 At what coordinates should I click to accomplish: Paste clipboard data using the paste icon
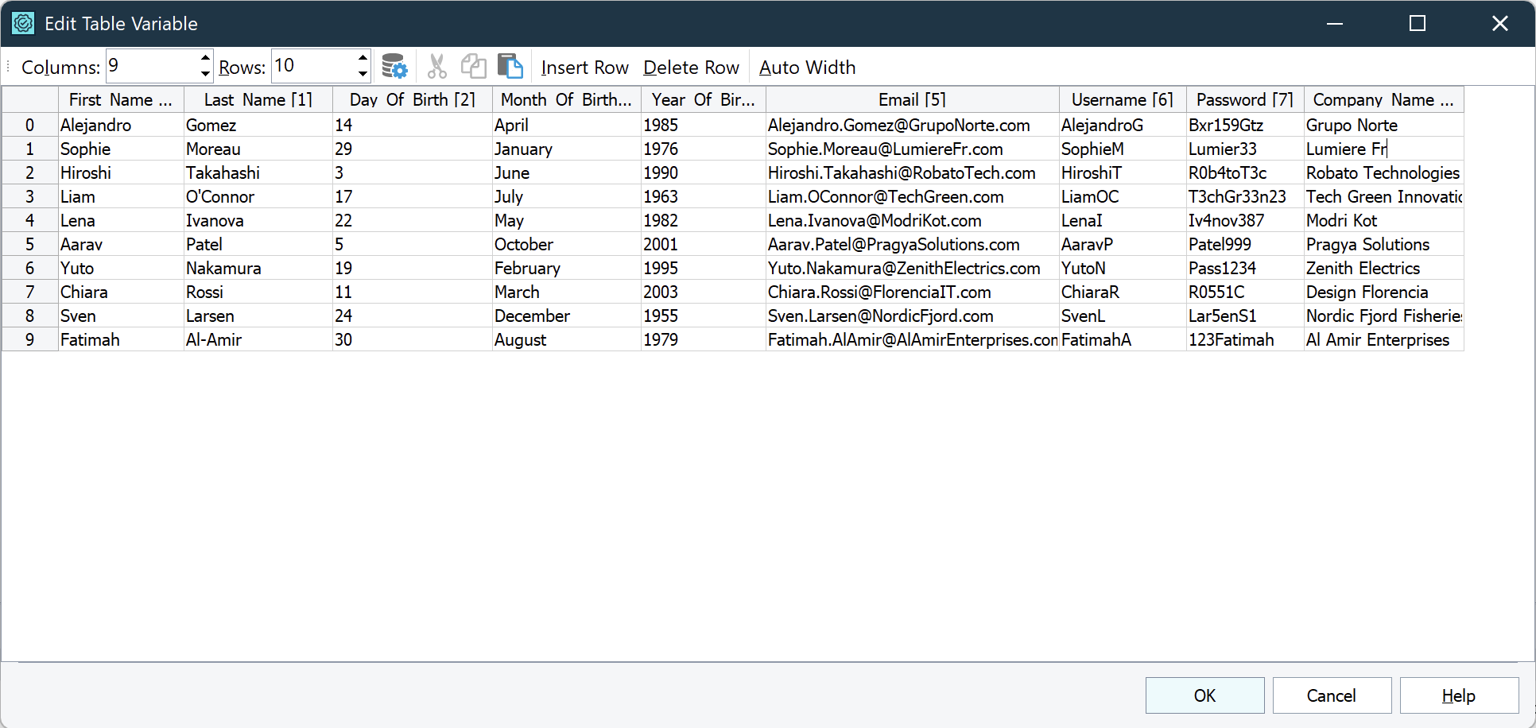pyautogui.click(x=510, y=66)
